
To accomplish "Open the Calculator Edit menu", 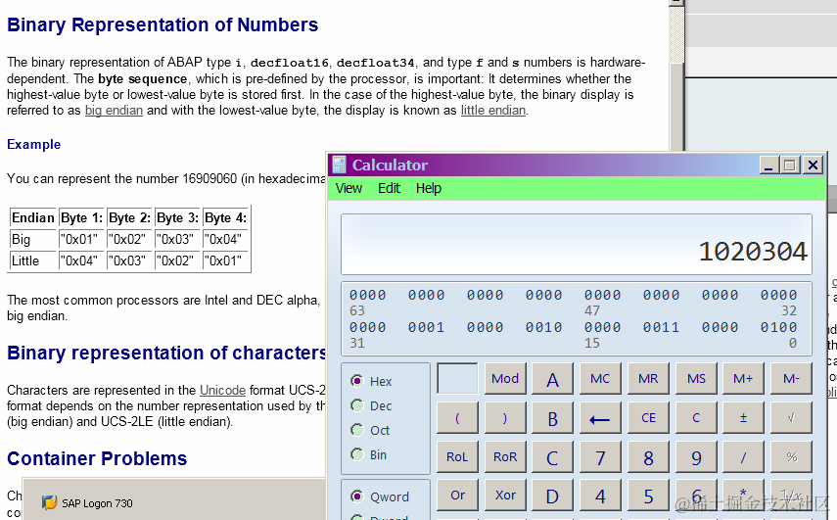I will click(x=389, y=188).
